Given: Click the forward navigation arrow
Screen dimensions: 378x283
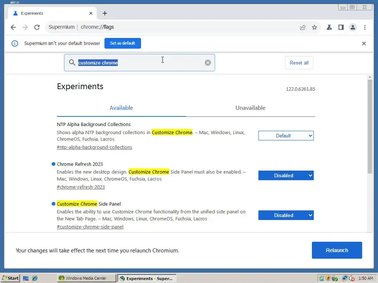Looking at the screenshot, I should 25,27.
